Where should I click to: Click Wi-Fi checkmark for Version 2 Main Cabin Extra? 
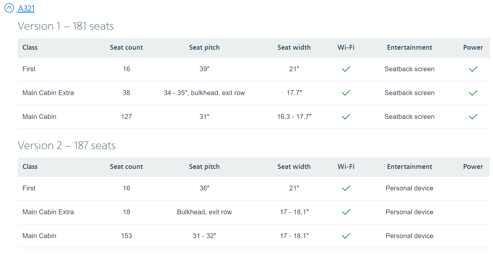coord(346,212)
